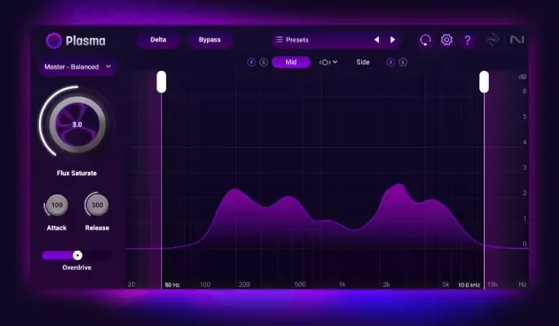Click the Plasma swirl logo icon
Image resolution: width=559 pixels, height=326 pixels.
tap(54, 40)
